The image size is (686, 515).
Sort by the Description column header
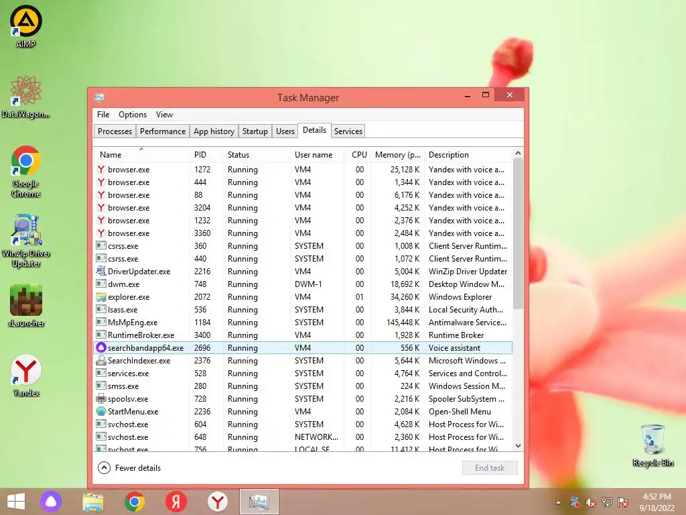[x=468, y=155]
